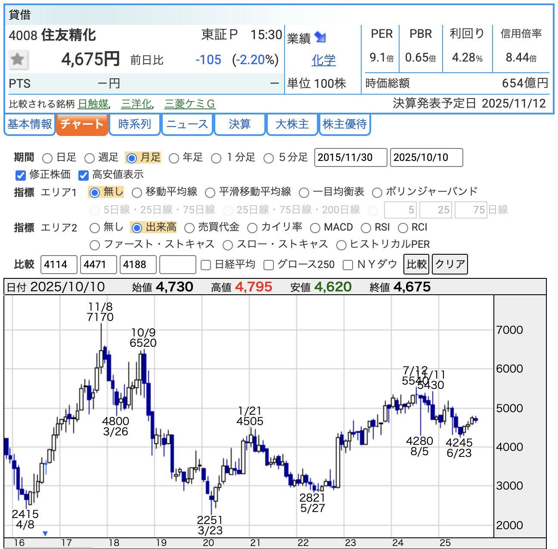558x549 pixels.
Task: Click the empty fourth comparison code field
Action: coord(177,265)
